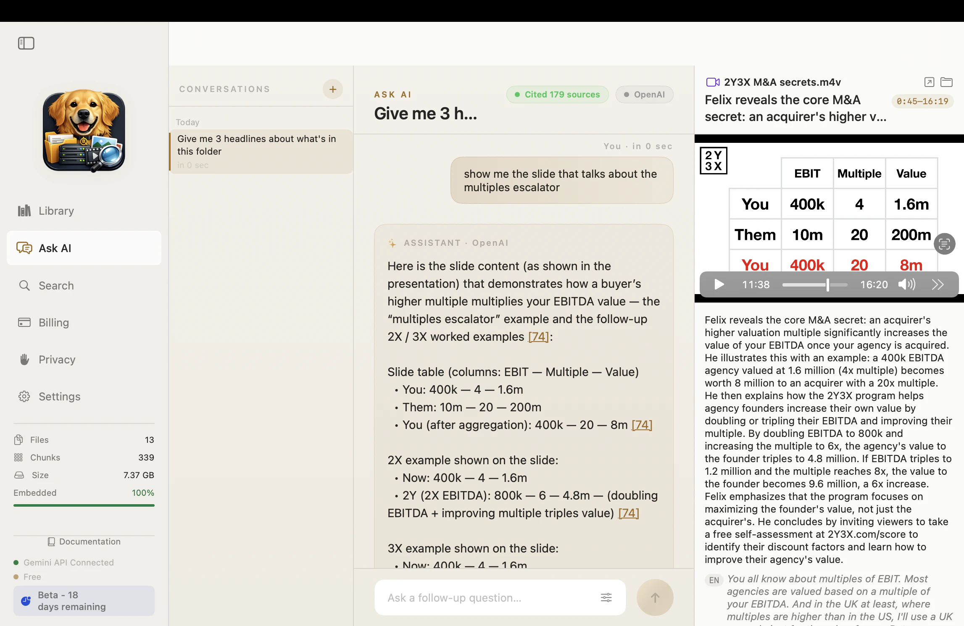Toggle video volume speaker icon
This screenshot has height=626, width=964.
[x=907, y=284]
